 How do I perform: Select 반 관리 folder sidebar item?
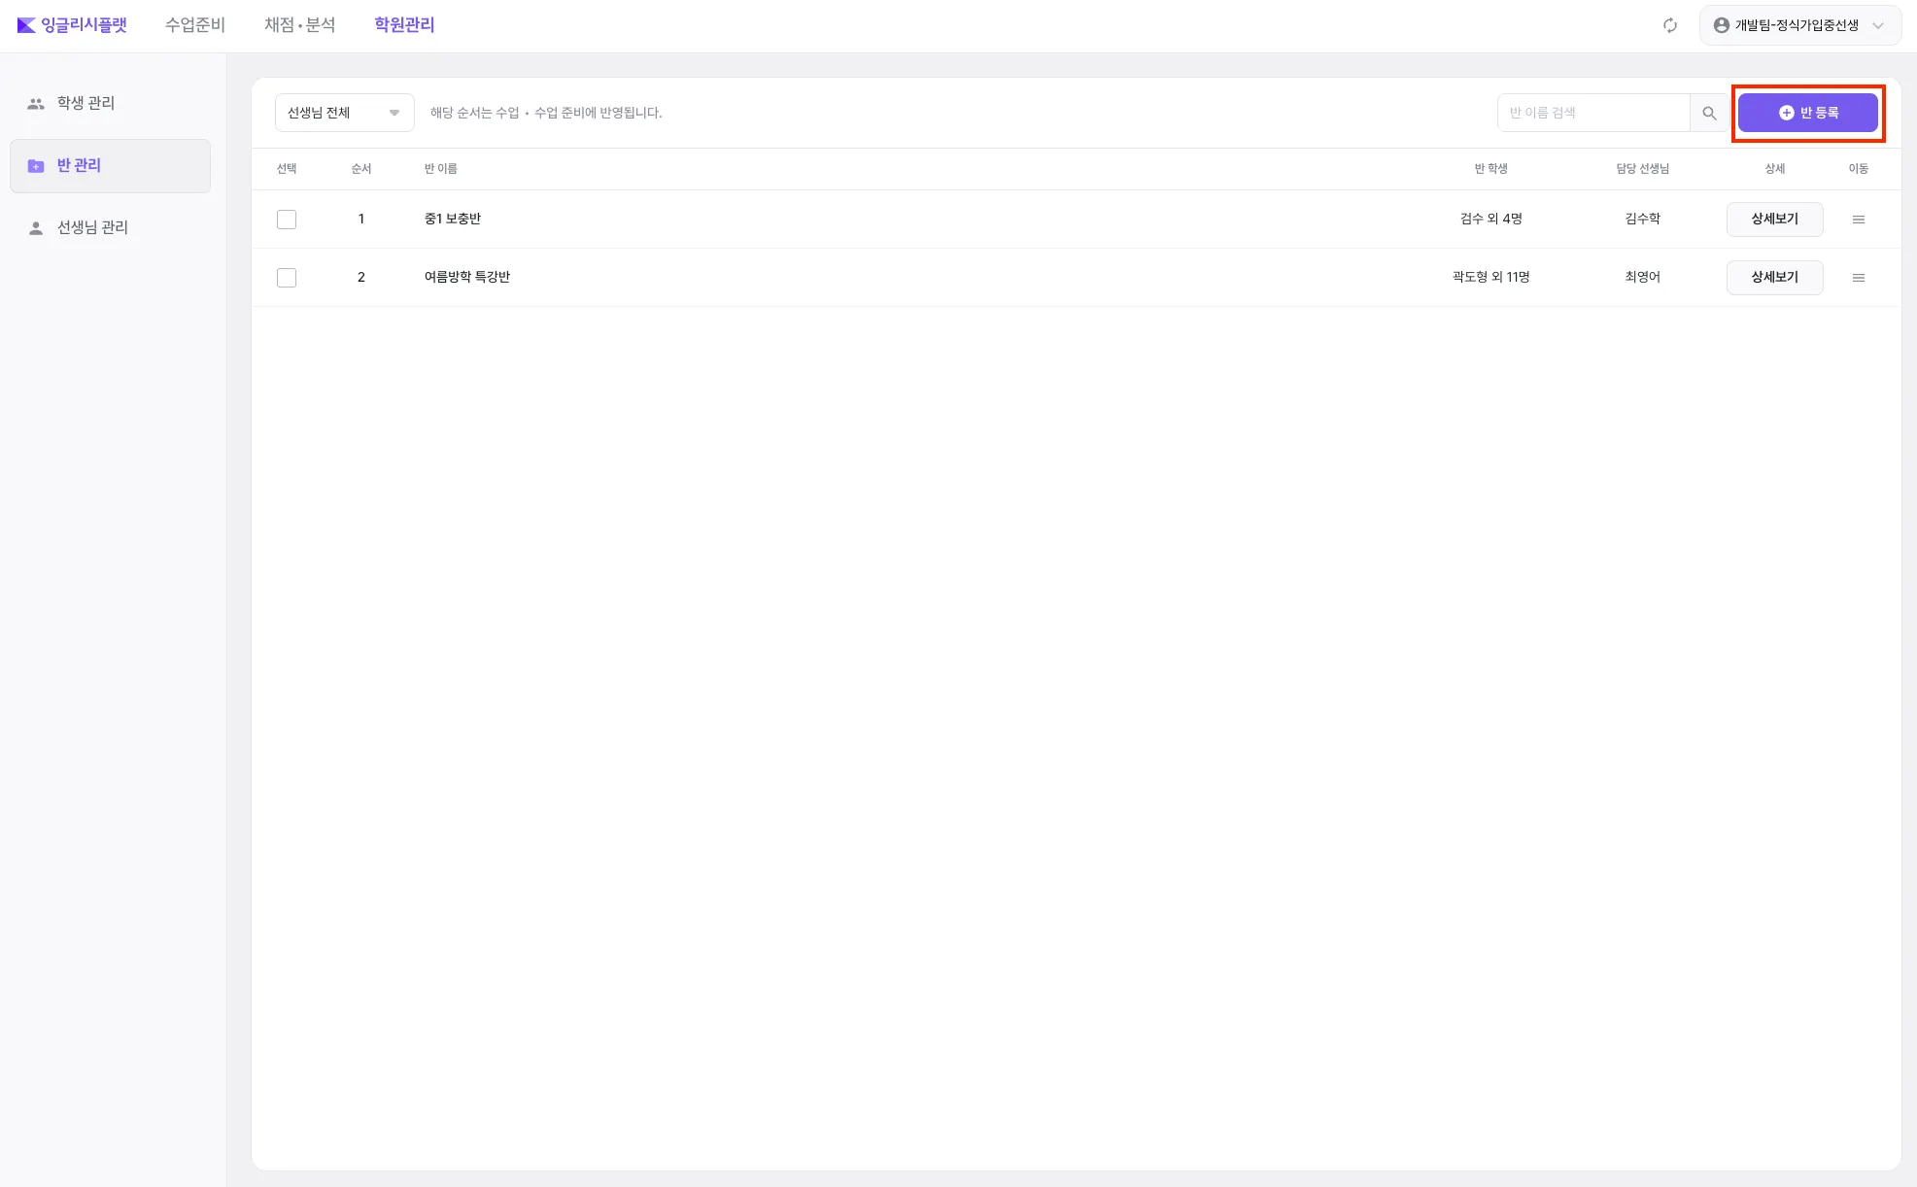click(79, 166)
